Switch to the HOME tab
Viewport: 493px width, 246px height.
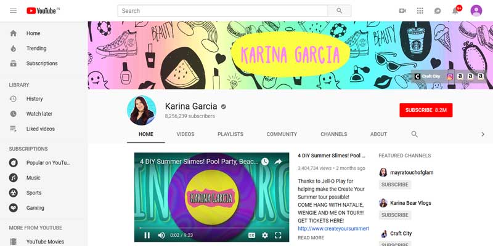point(146,134)
